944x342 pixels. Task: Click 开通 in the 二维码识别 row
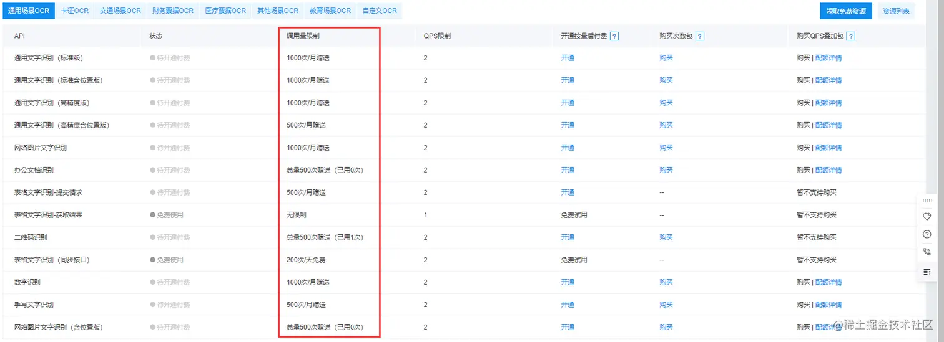pyautogui.click(x=568, y=237)
